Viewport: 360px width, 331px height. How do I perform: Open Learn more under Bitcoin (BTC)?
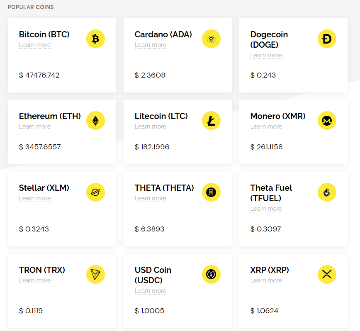35,45
